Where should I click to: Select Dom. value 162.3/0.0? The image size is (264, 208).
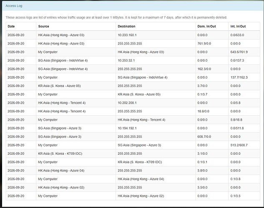(204, 69)
